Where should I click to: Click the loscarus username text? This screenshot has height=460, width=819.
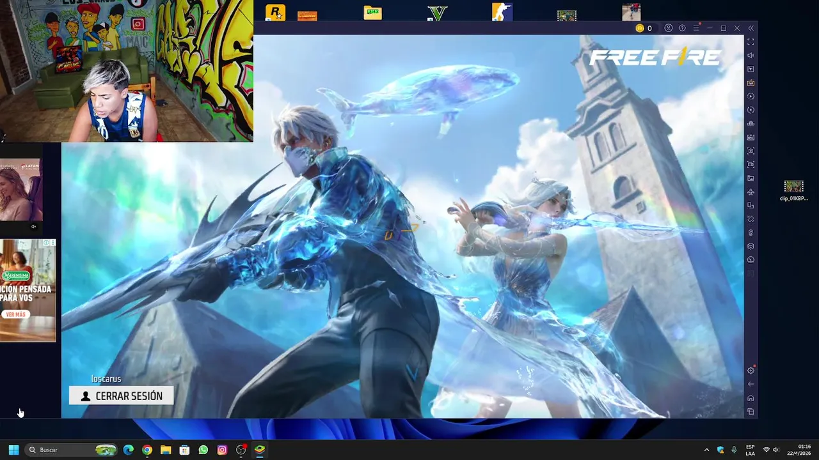click(106, 379)
